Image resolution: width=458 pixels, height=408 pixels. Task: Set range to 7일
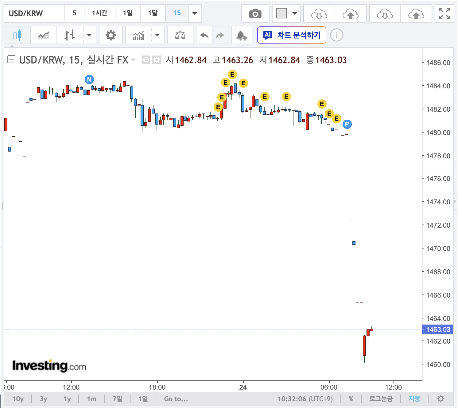tap(117, 399)
